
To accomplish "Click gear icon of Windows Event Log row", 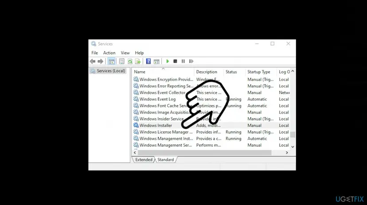I will [136, 99].
